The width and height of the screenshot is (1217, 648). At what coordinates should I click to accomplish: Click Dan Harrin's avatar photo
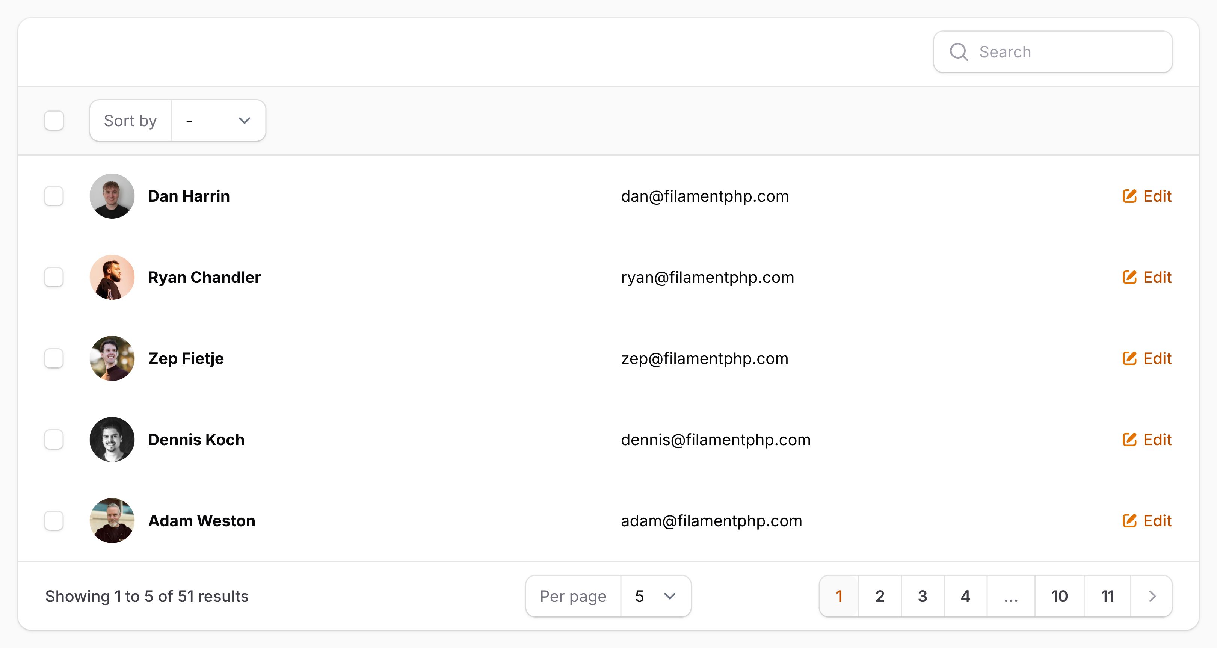(112, 196)
